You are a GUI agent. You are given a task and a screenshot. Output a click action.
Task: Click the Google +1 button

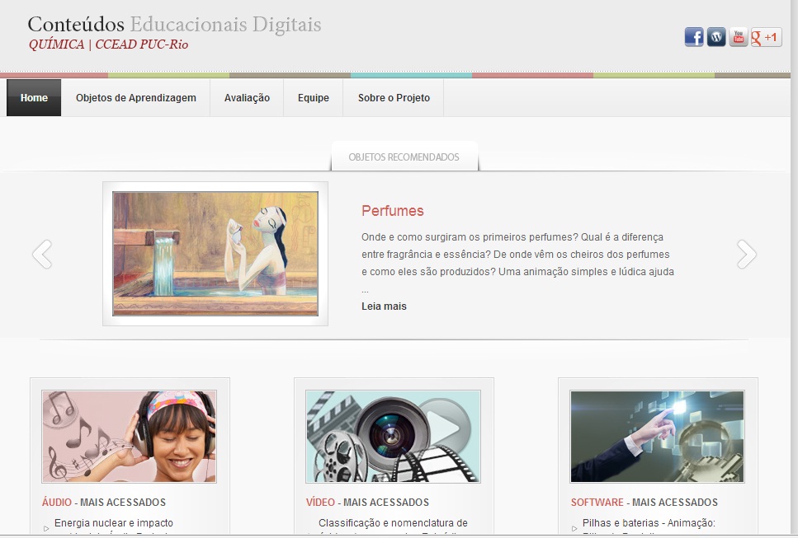pyautogui.click(x=766, y=37)
